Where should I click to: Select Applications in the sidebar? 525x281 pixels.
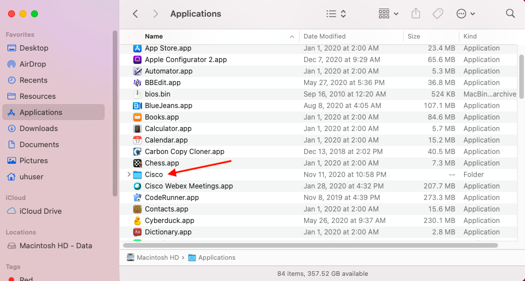point(53,113)
